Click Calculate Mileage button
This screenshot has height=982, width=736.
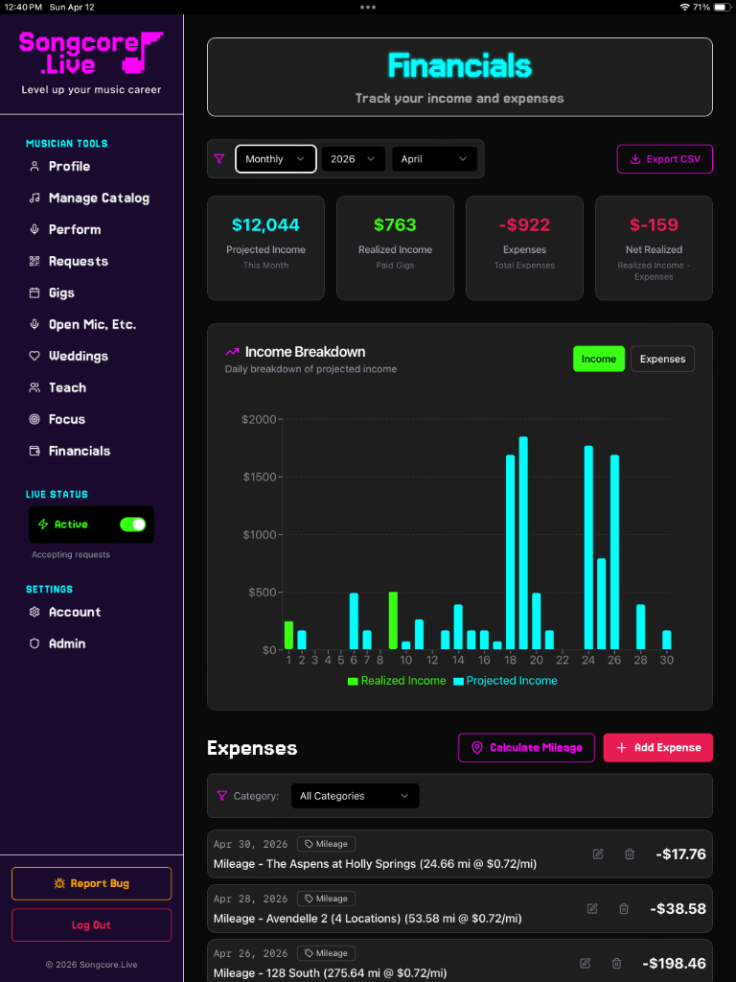pos(526,748)
